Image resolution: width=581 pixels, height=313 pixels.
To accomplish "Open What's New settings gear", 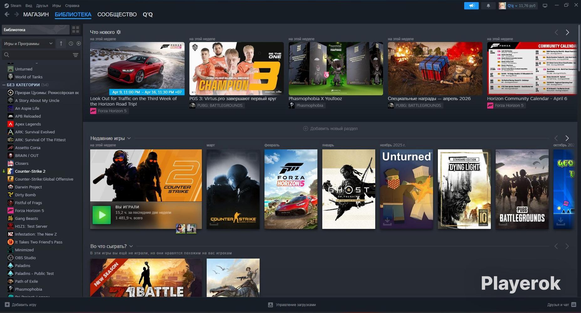I will pyautogui.click(x=119, y=32).
